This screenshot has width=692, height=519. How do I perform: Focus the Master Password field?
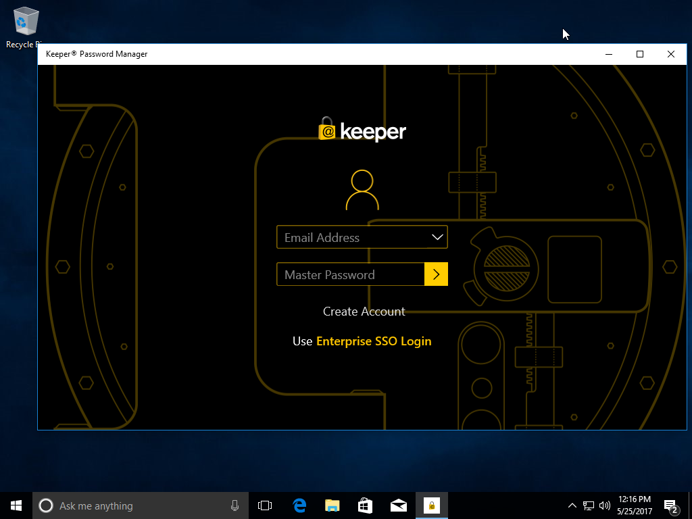tap(351, 274)
